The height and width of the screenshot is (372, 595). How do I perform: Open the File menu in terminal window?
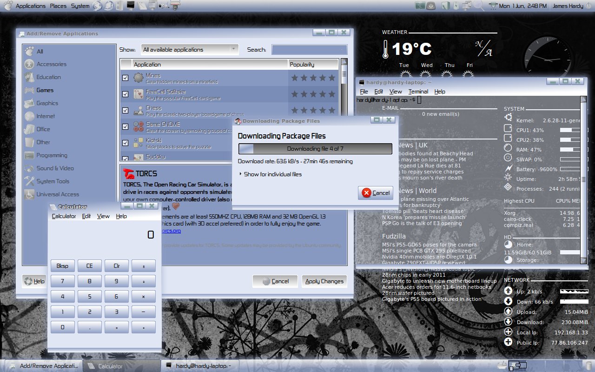point(364,92)
